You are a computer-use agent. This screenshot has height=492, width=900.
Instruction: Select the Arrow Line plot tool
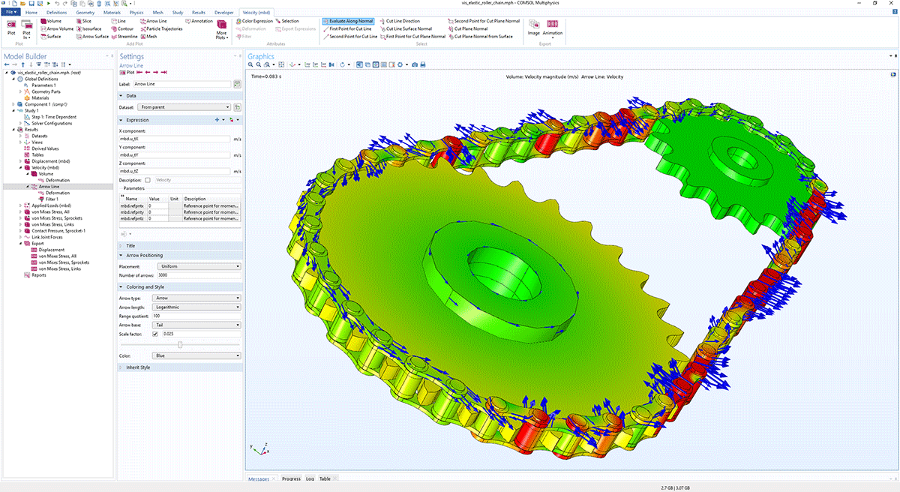(153, 20)
